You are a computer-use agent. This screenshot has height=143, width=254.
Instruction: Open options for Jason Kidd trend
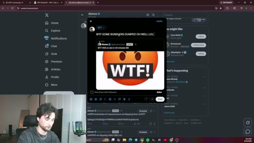tap(205, 104)
